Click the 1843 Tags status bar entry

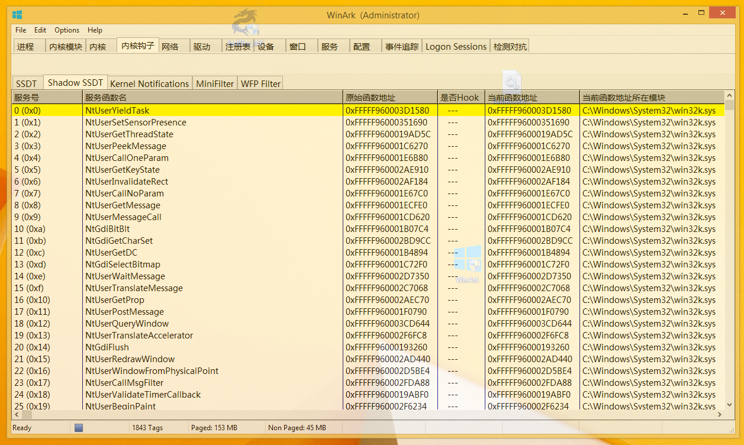tap(147, 428)
